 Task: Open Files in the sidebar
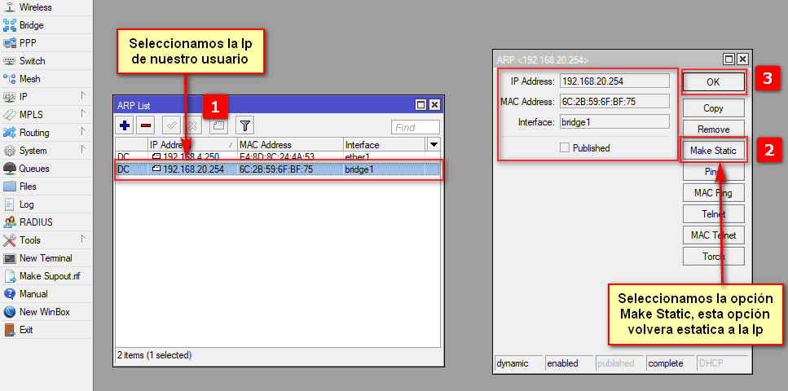point(28,187)
